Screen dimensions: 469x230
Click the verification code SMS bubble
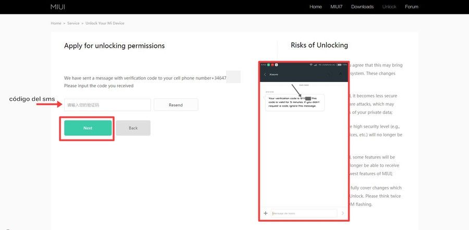point(294,102)
